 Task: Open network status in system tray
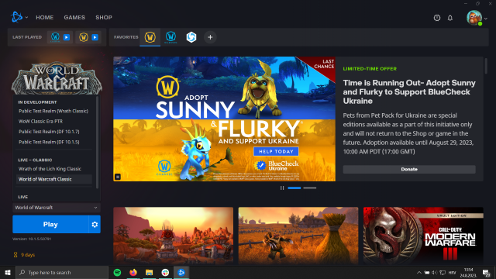[443, 272]
